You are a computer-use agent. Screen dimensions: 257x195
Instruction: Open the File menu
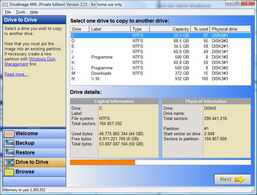[x=8, y=12]
